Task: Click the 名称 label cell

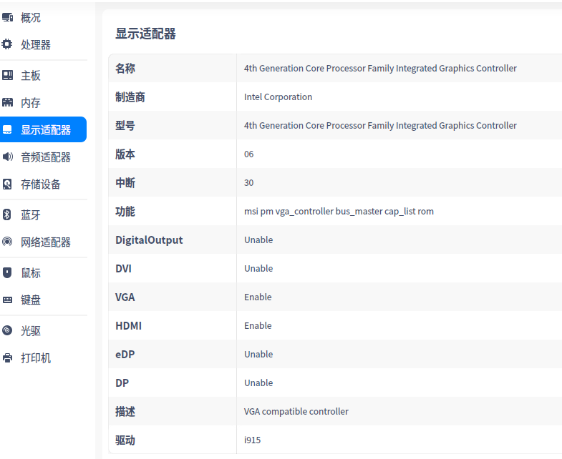Action: tap(173, 68)
